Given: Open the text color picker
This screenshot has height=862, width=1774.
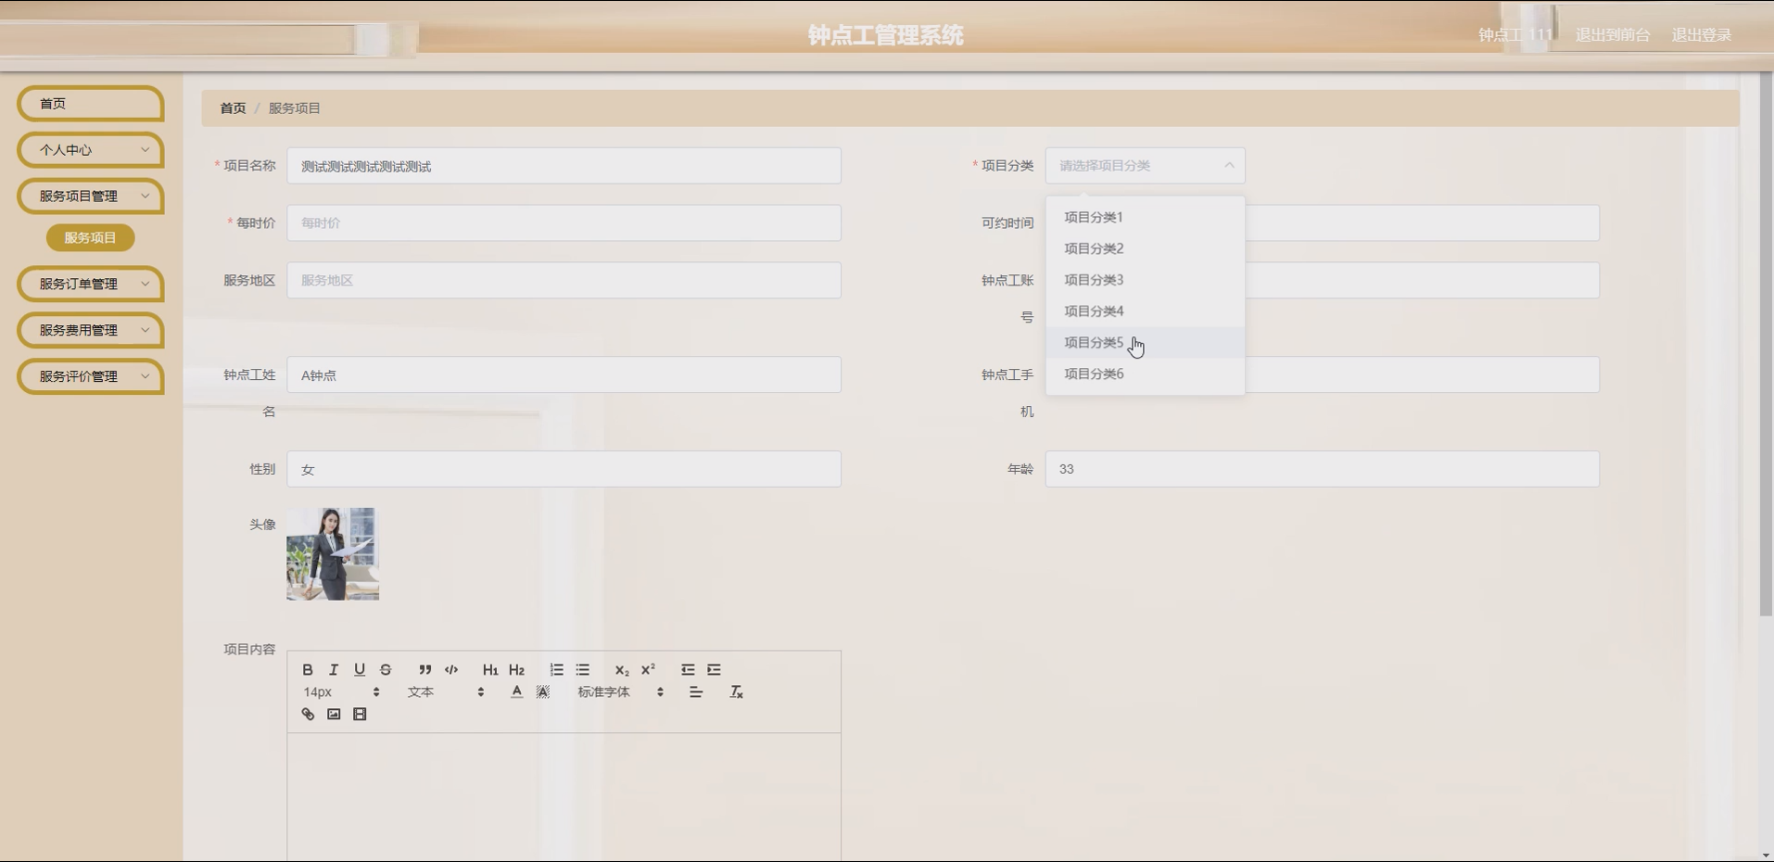Looking at the screenshot, I should tap(517, 691).
